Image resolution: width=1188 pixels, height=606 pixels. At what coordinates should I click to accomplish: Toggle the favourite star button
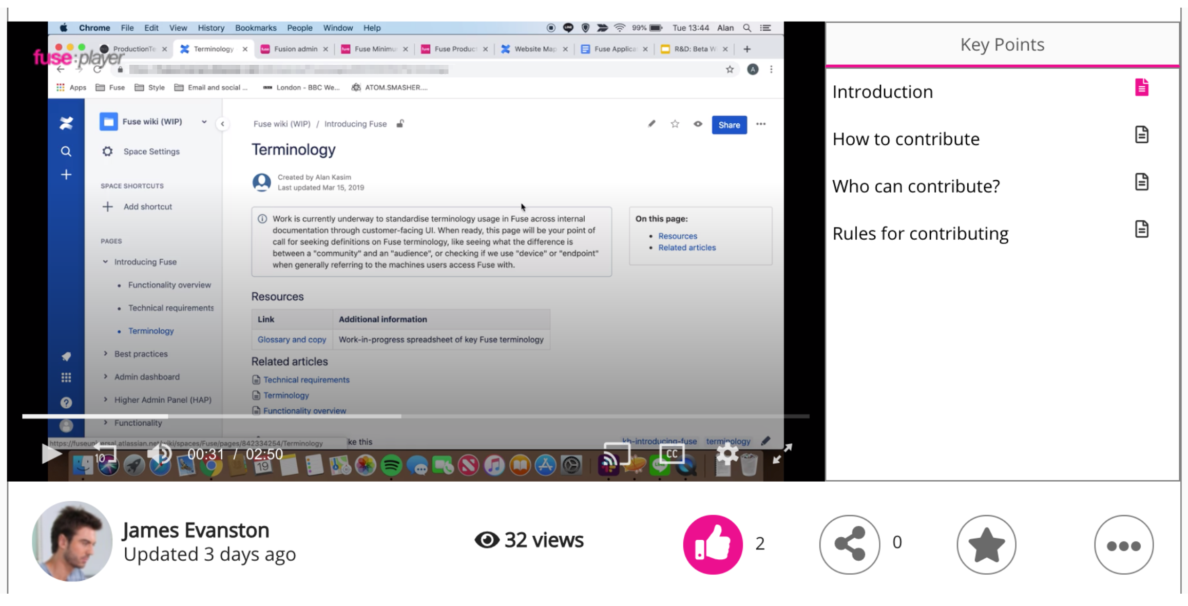[x=986, y=544]
